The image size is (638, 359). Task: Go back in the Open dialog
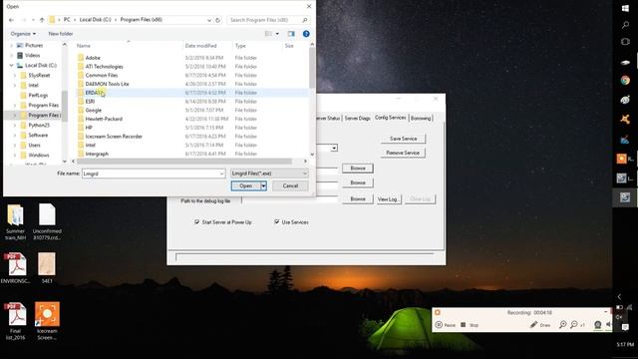click(x=11, y=20)
